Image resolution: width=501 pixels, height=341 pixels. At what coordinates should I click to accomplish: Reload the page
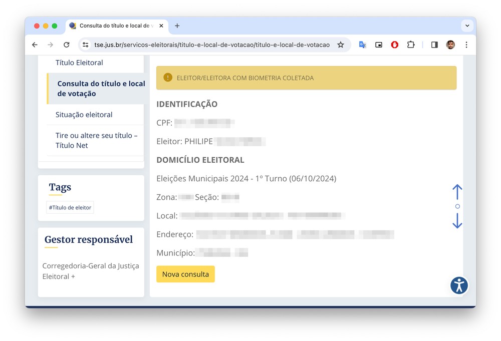(x=66, y=45)
